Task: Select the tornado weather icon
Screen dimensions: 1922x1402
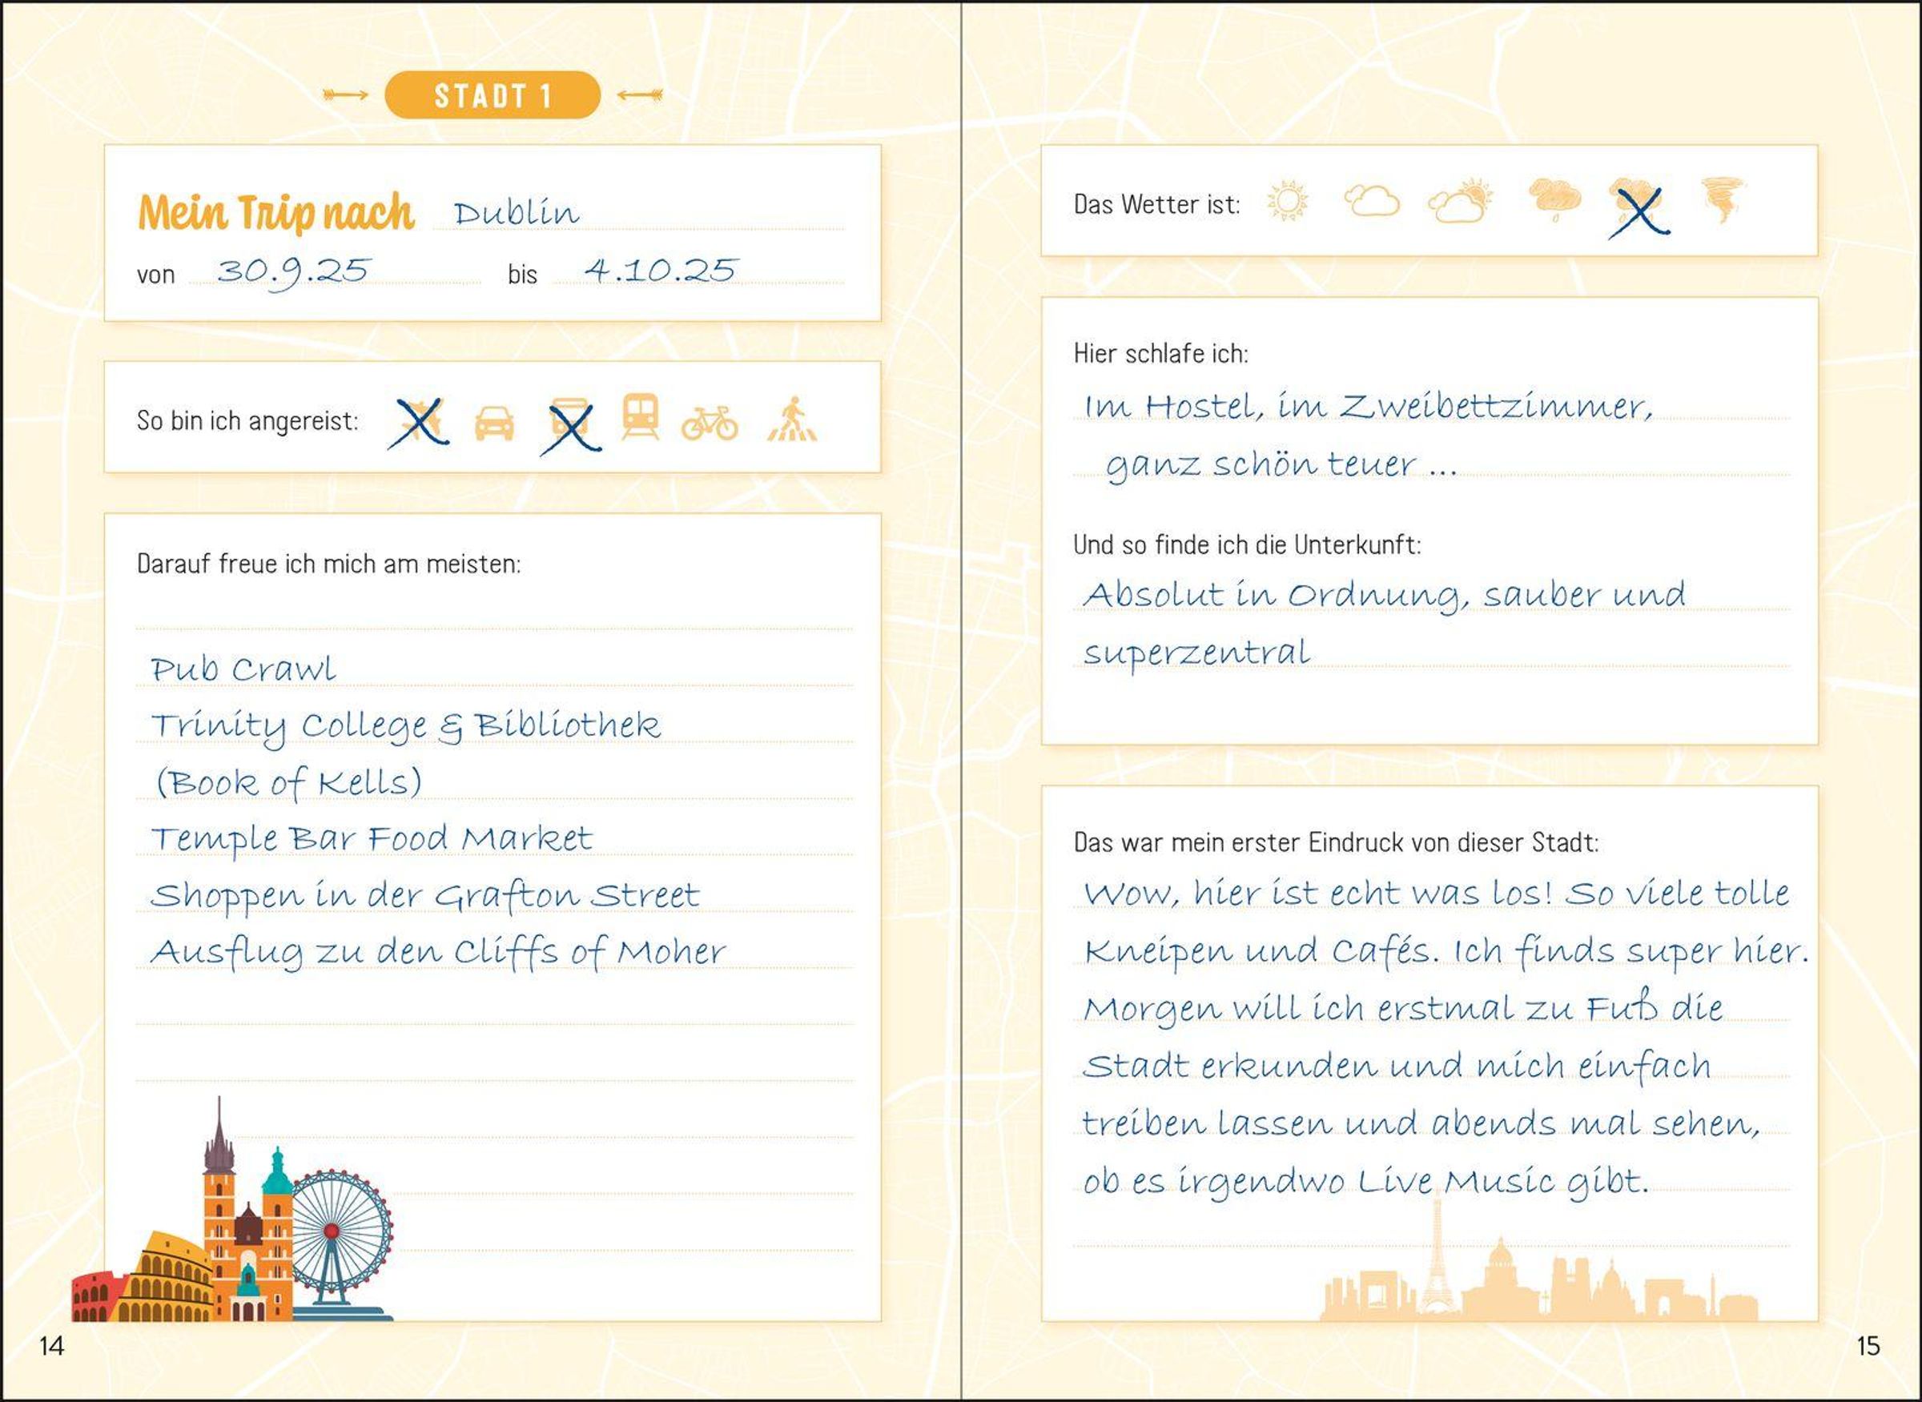Action: coord(1723,200)
